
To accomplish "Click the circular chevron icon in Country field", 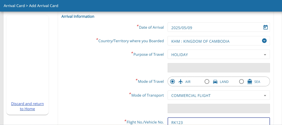I will pyautogui.click(x=264, y=41).
